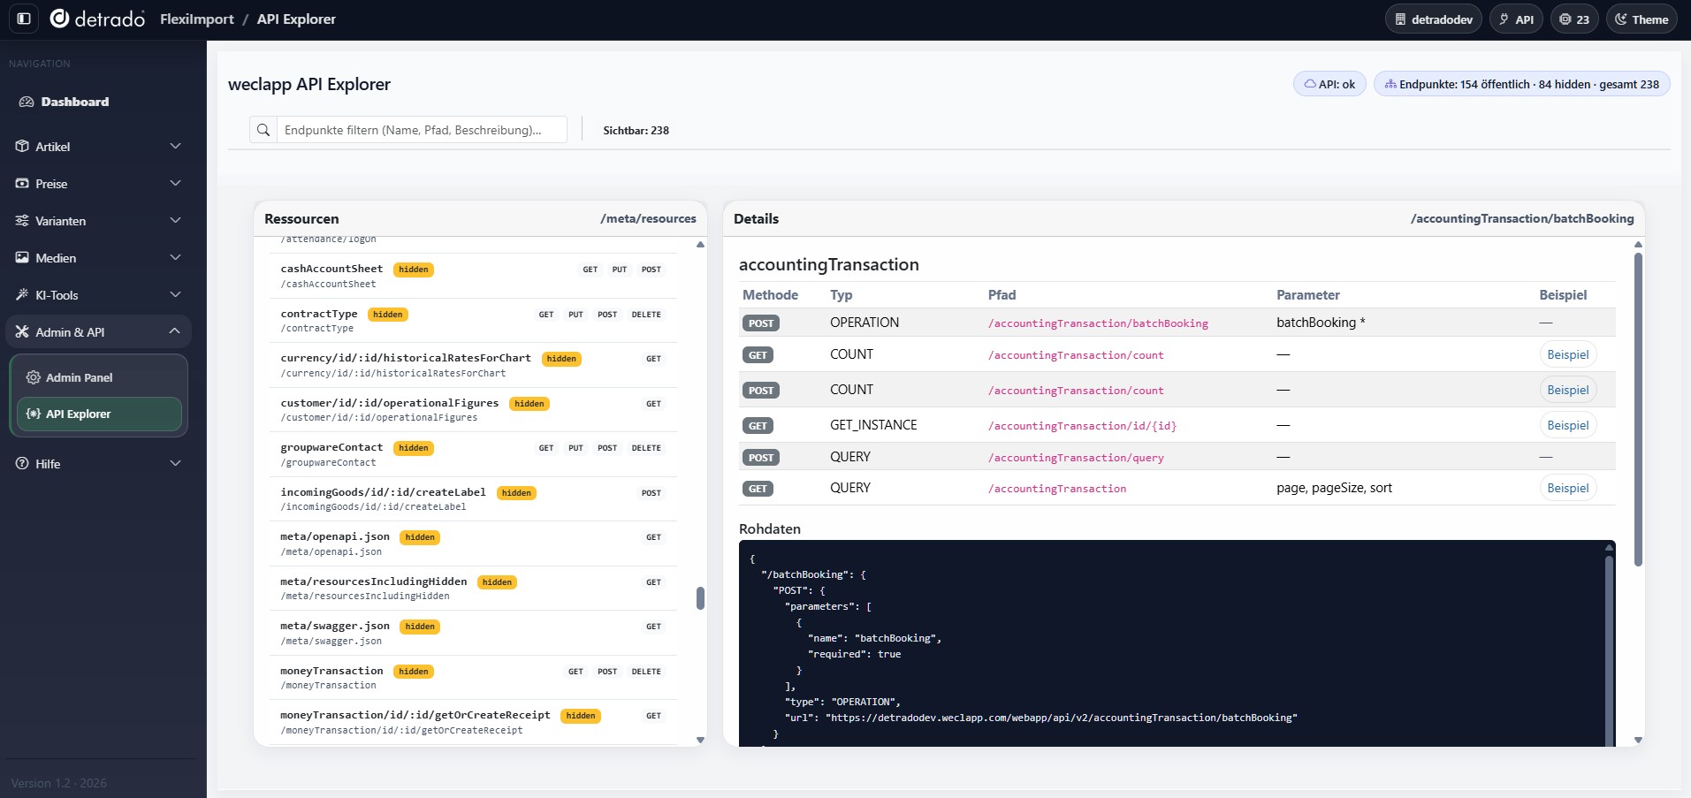The height and width of the screenshot is (798, 1691).
Task: Open the detradodev tenant button
Action: click(x=1433, y=19)
